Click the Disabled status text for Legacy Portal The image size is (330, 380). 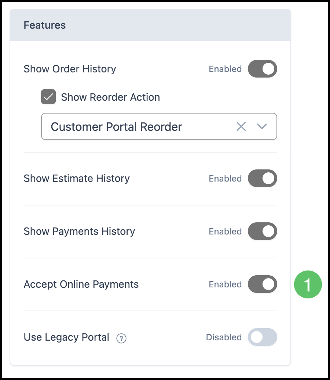[224, 337]
